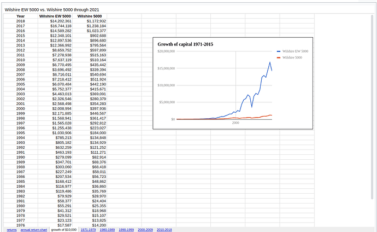Viewport: 377px width, 232px height.
Task: Select the 'growth of $10,000' tab
Action: pyautogui.click(x=64, y=230)
